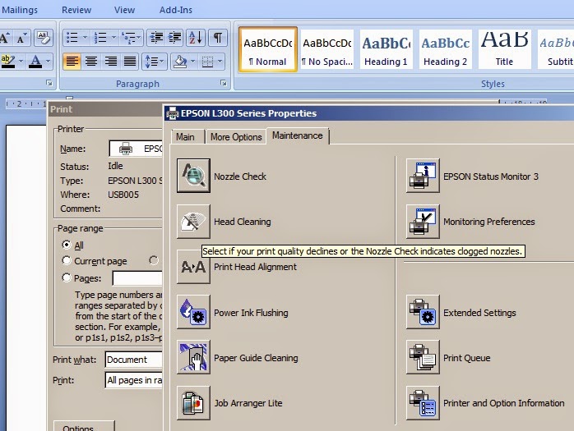Open the Mailings ribbon tab

click(x=20, y=10)
